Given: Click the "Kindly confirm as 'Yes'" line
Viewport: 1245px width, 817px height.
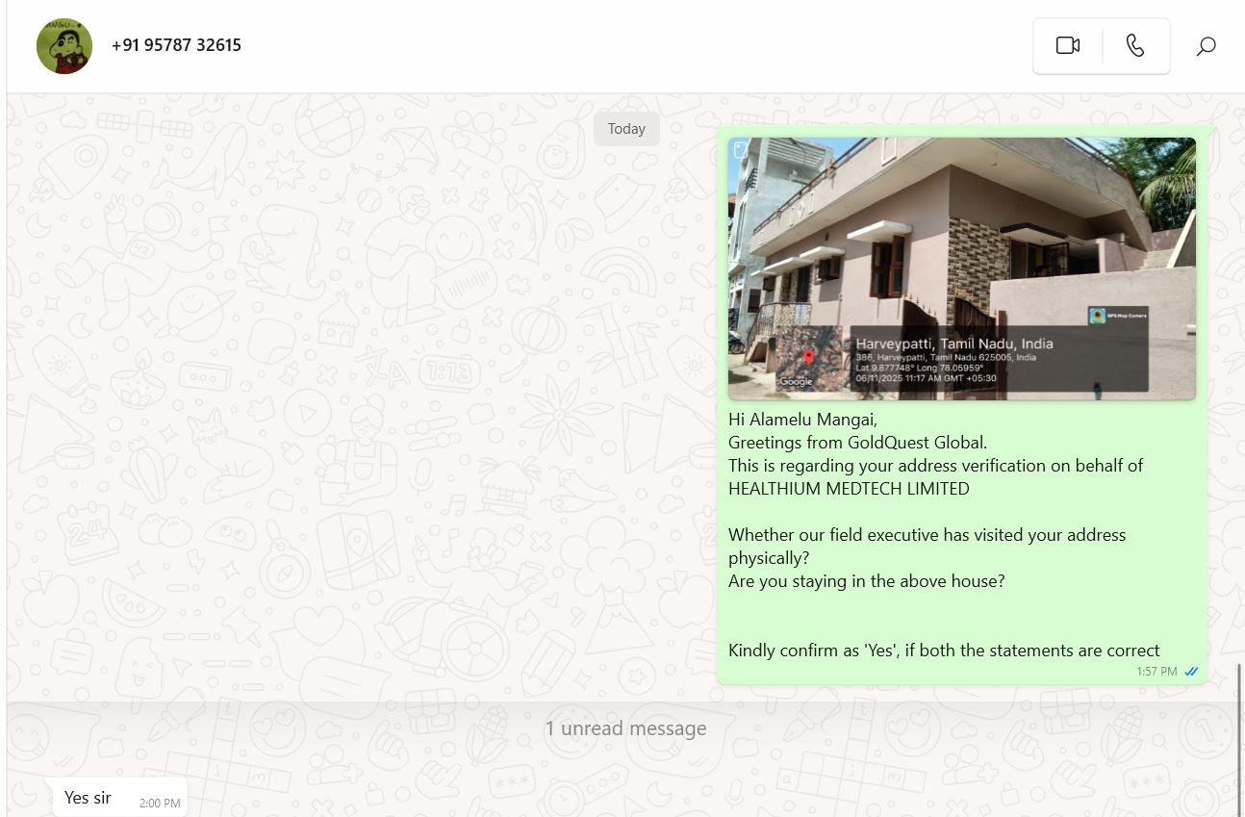Looking at the screenshot, I should pyautogui.click(x=944, y=651).
